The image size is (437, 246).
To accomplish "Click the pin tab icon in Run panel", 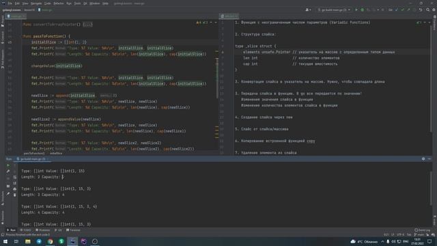I will tap(8, 194).
